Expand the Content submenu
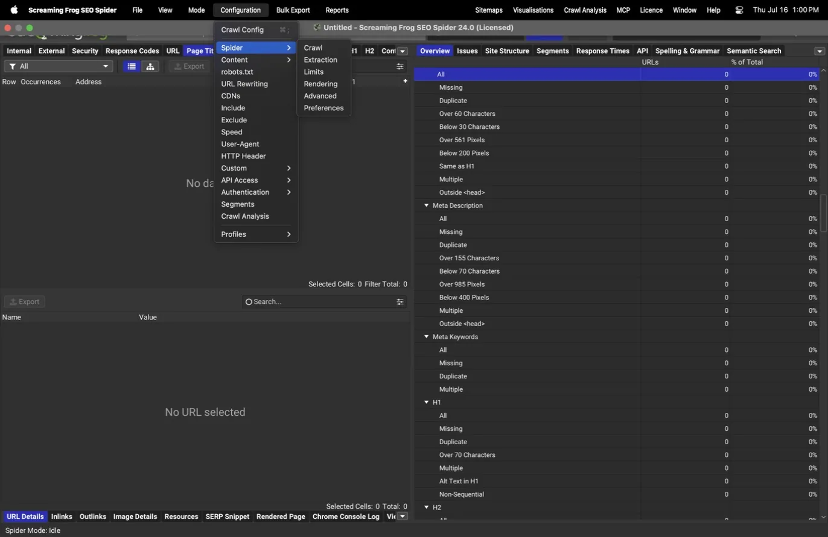This screenshot has width=828, height=537. point(256,60)
